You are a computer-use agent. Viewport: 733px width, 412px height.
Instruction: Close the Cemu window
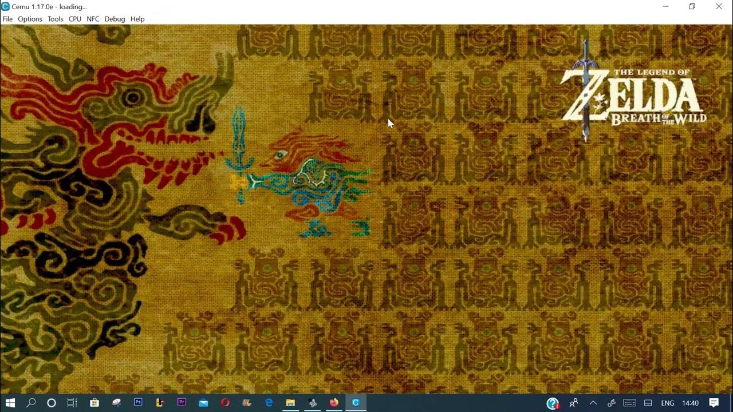point(719,6)
